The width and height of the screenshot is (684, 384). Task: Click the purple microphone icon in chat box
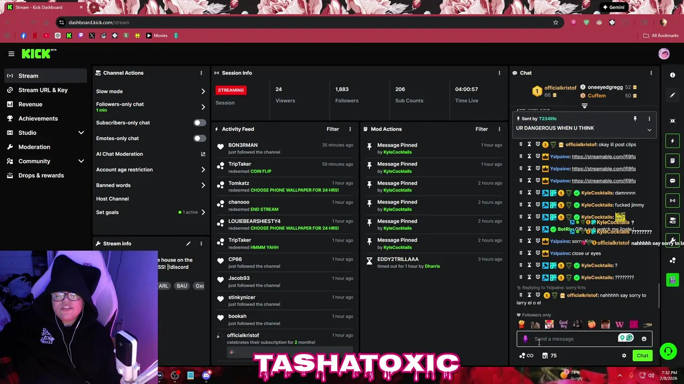click(x=525, y=339)
